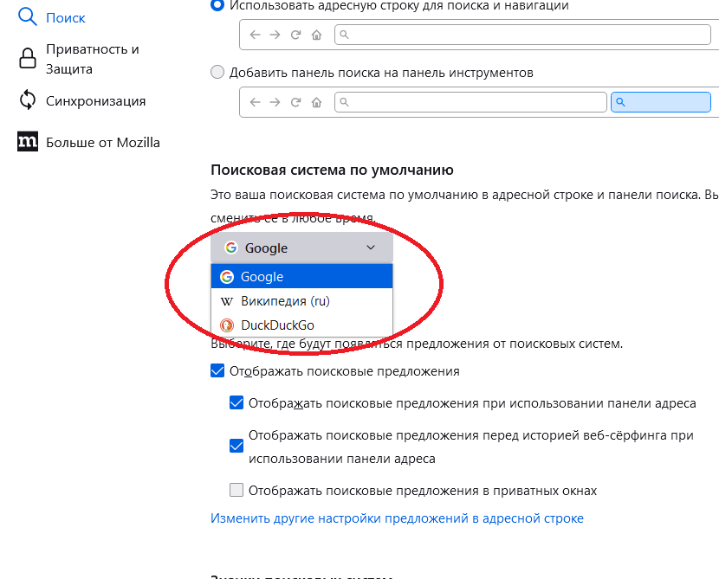Toggle suggestions 'перед историей веб-сёрфинга' checkbox
The height and width of the screenshot is (579, 719).
click(236, 447)
